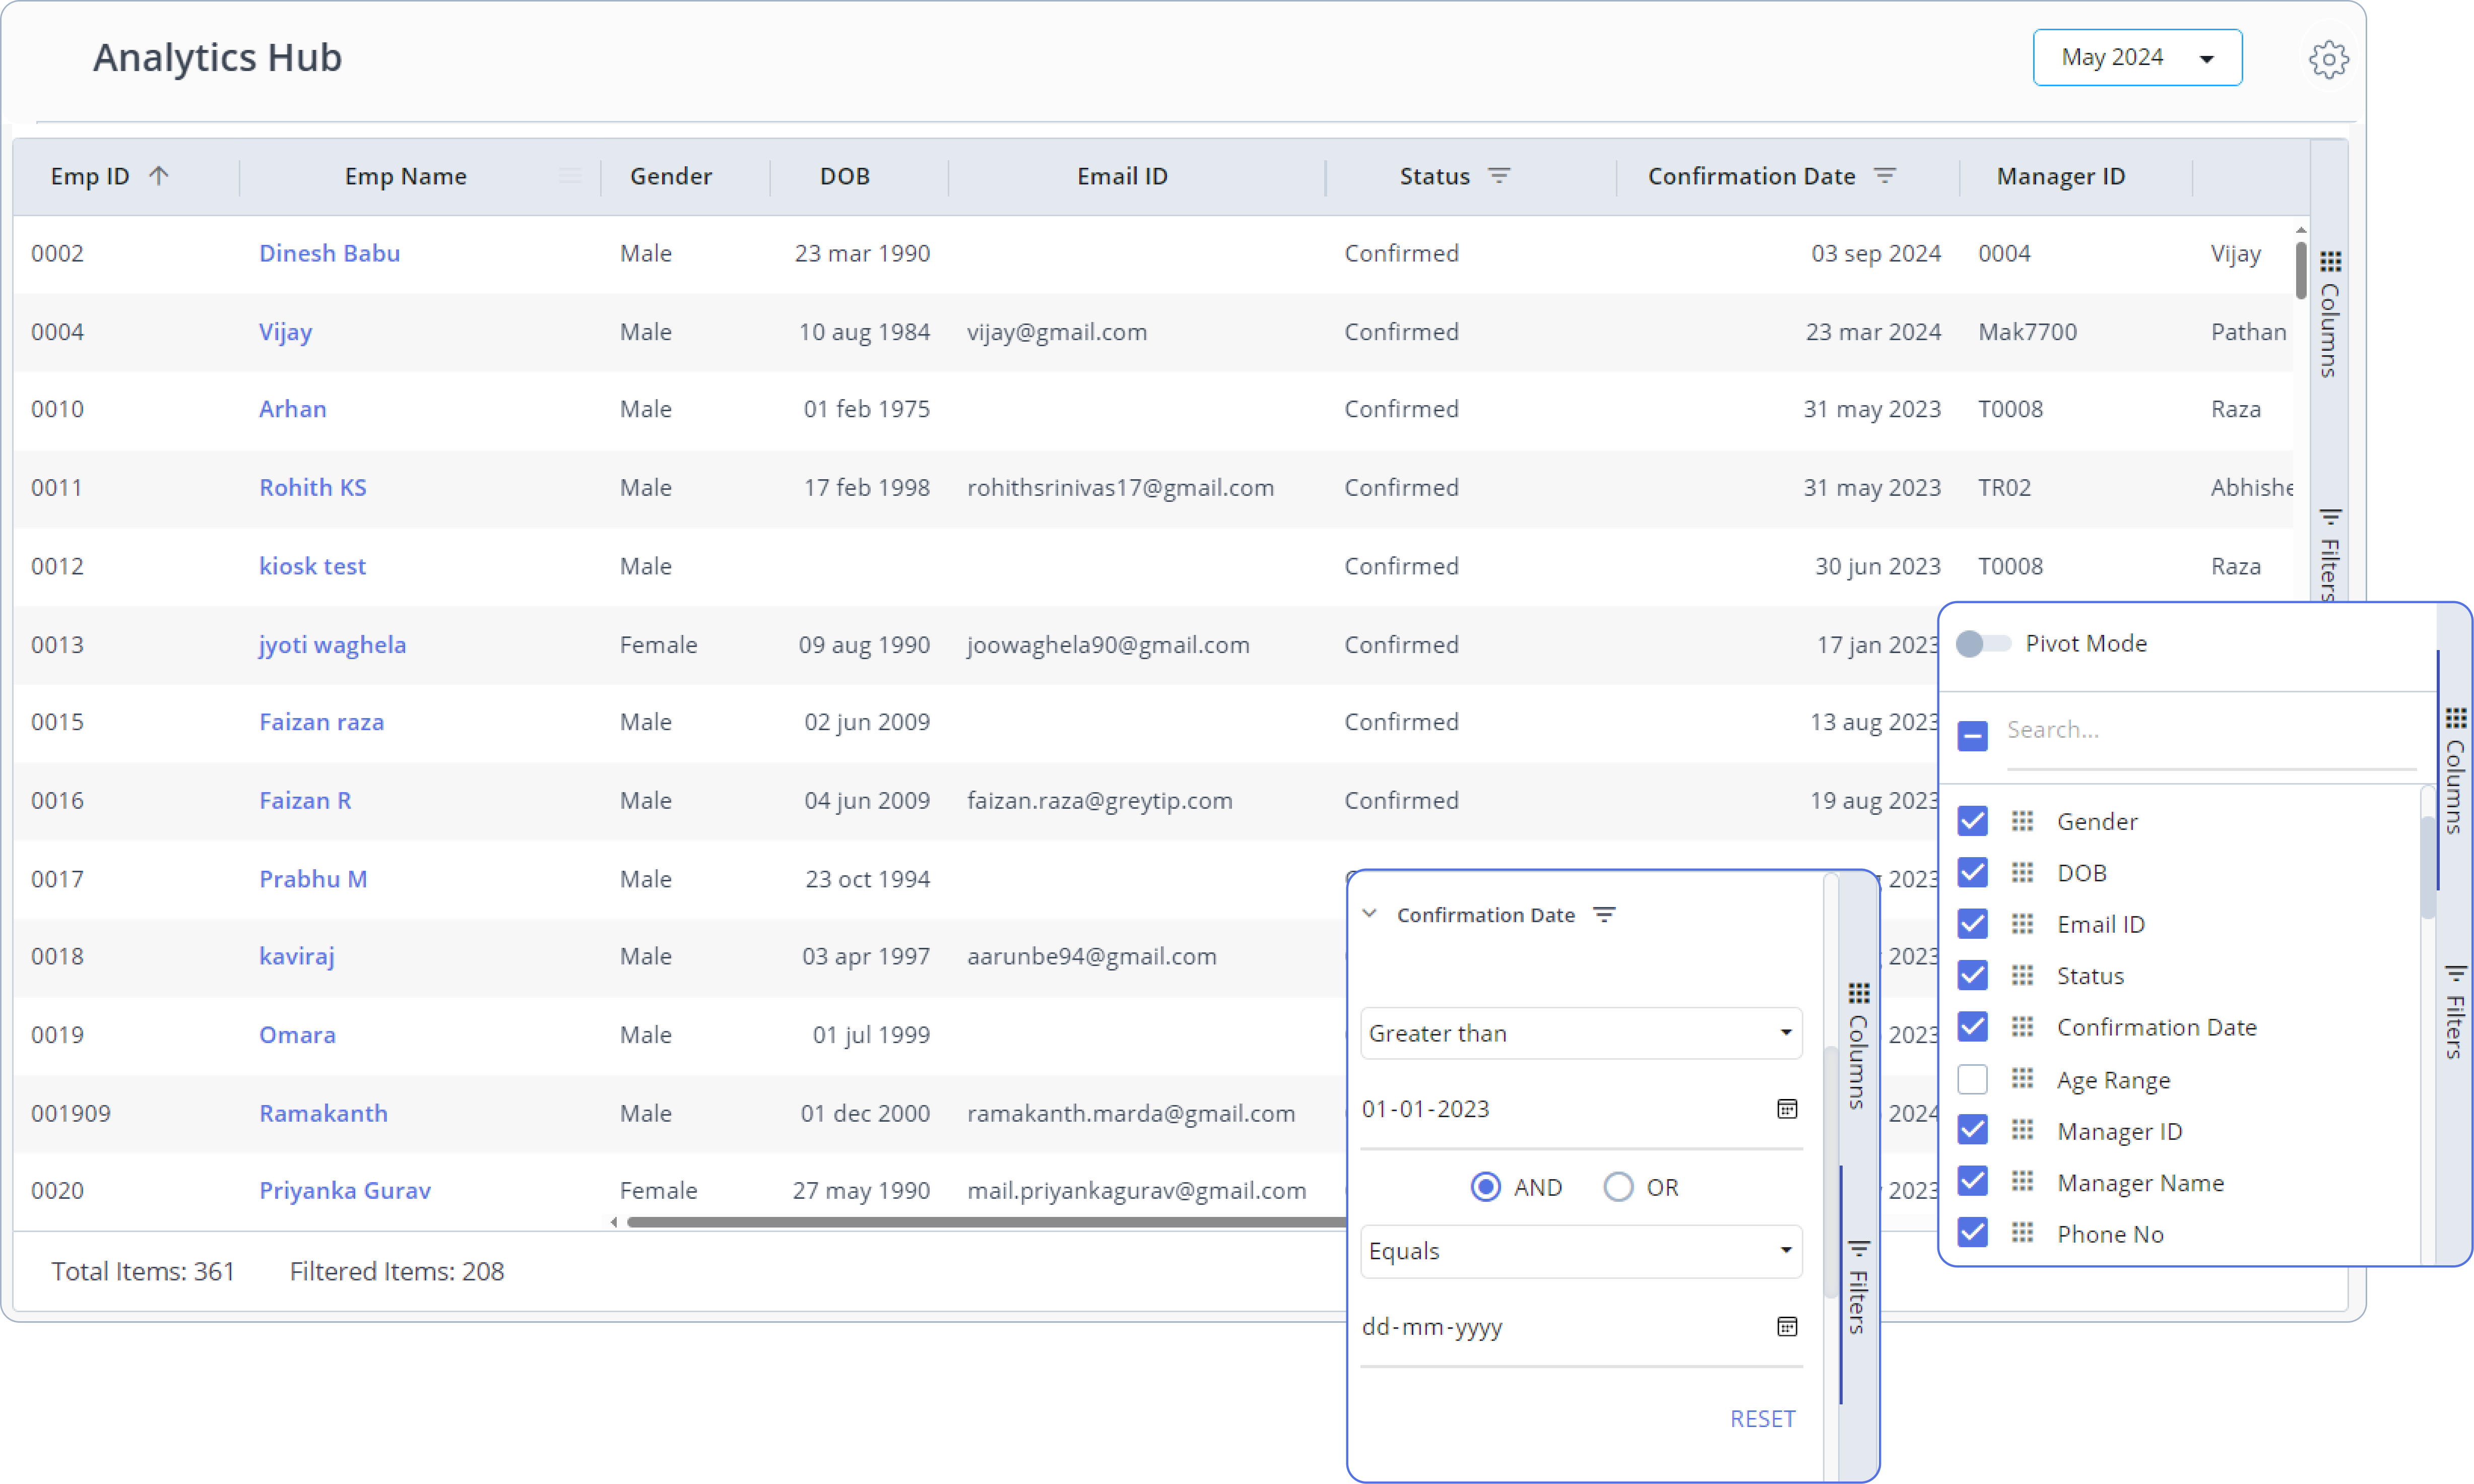Click RESET in the filter panel

tap(1763, 1418)
